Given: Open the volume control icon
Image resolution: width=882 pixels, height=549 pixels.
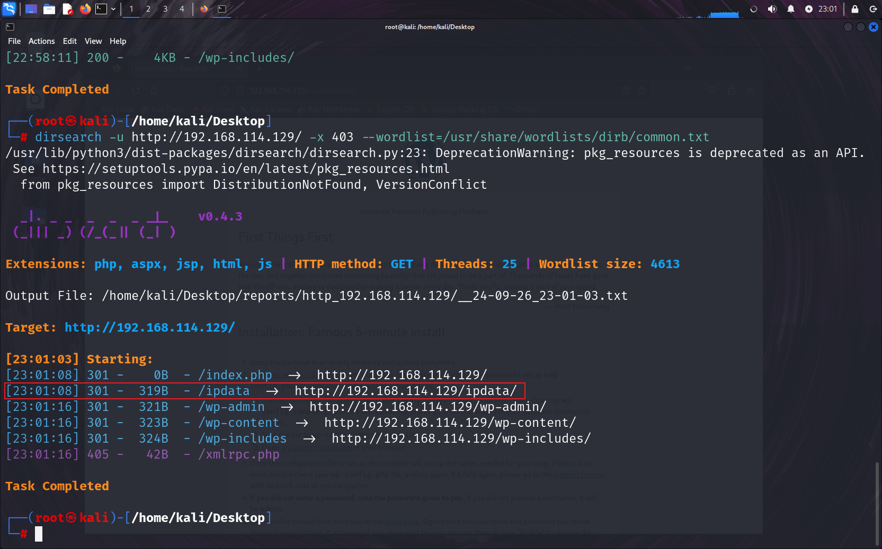Looking at the screenshot, I should pos(772,9).
